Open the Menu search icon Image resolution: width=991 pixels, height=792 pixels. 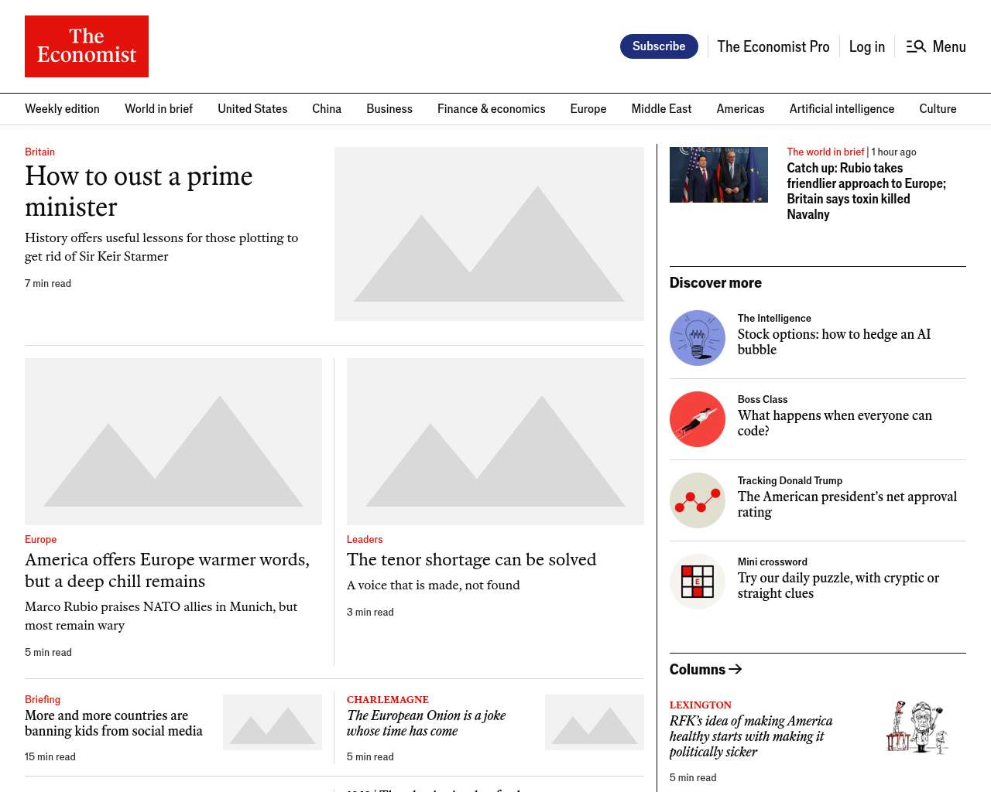916,46
